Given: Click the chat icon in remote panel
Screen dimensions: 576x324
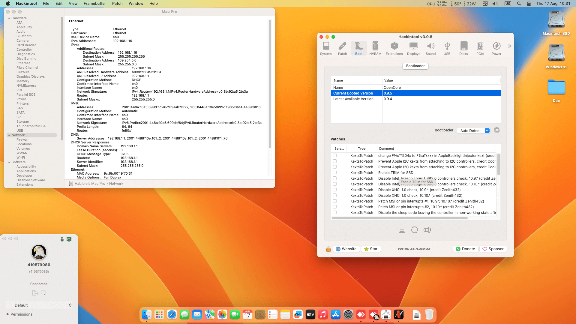Looking at the screenshot, I should pyautogui.click(x=43, y=293).
